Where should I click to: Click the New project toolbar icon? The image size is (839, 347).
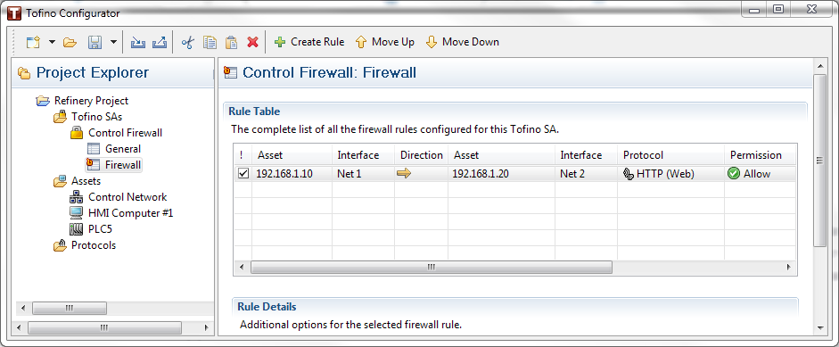[x=33, y=42]
